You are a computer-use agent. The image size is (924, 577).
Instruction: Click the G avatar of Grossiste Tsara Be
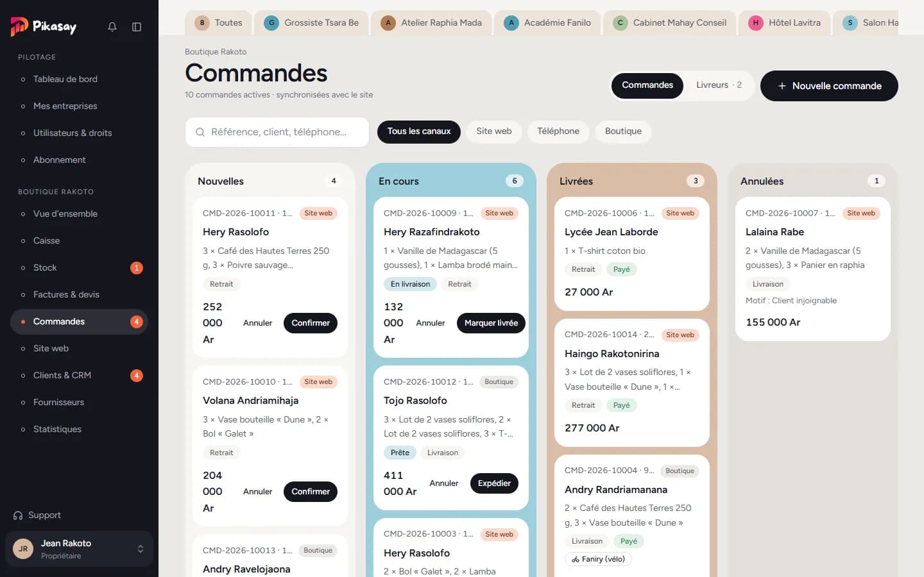271,22
